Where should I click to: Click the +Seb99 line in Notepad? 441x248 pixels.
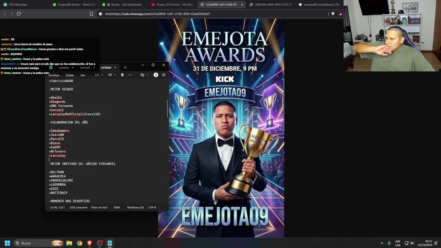pyautogui.click(x=55, y=147)
